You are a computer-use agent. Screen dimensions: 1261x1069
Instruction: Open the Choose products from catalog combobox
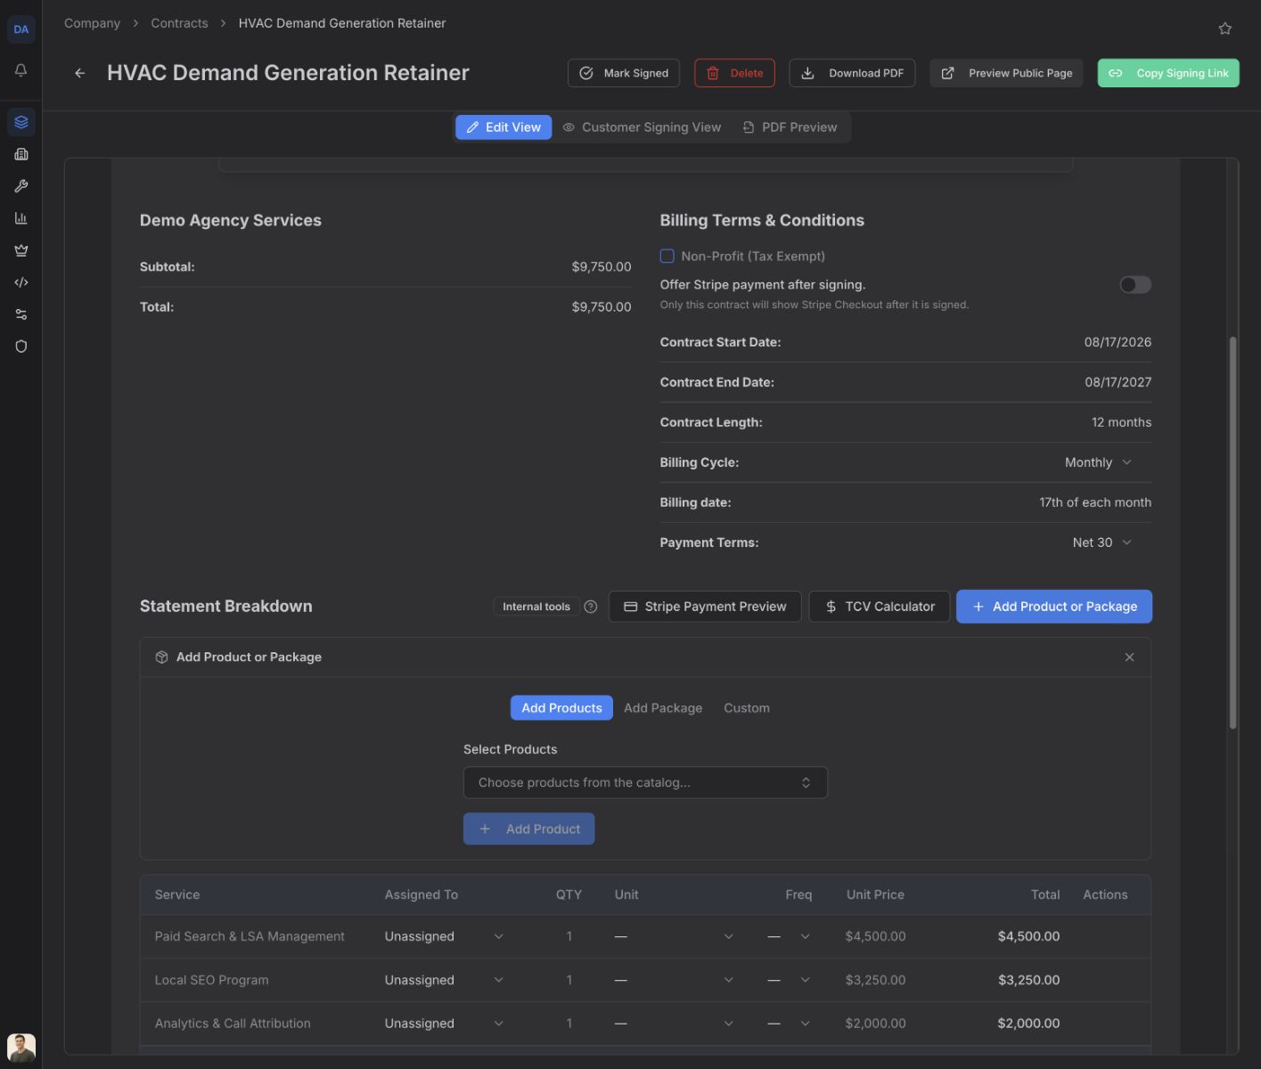click(645, 783)
